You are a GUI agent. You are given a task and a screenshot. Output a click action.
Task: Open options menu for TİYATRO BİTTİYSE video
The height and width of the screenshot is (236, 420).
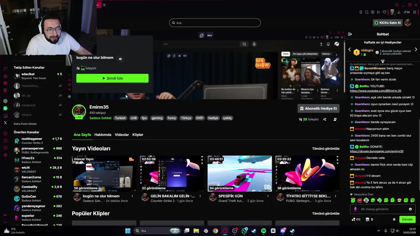[335, 196]
